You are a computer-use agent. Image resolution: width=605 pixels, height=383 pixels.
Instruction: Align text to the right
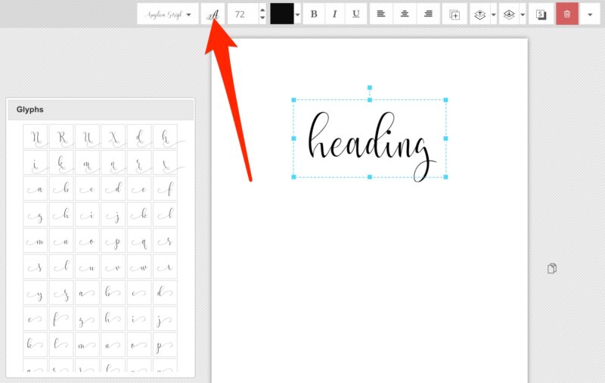click(429, 14)
